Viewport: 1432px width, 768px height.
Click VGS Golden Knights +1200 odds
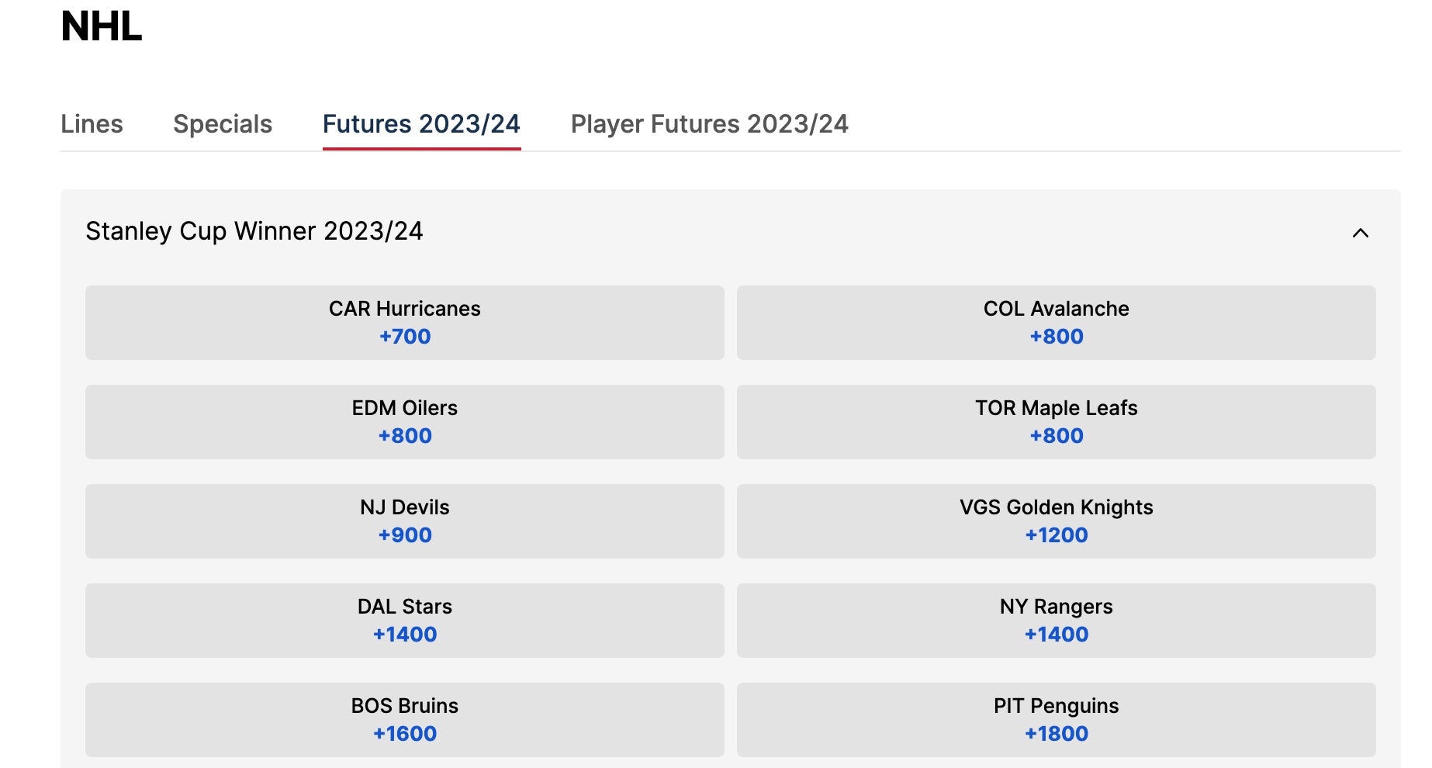point(1056,521)
